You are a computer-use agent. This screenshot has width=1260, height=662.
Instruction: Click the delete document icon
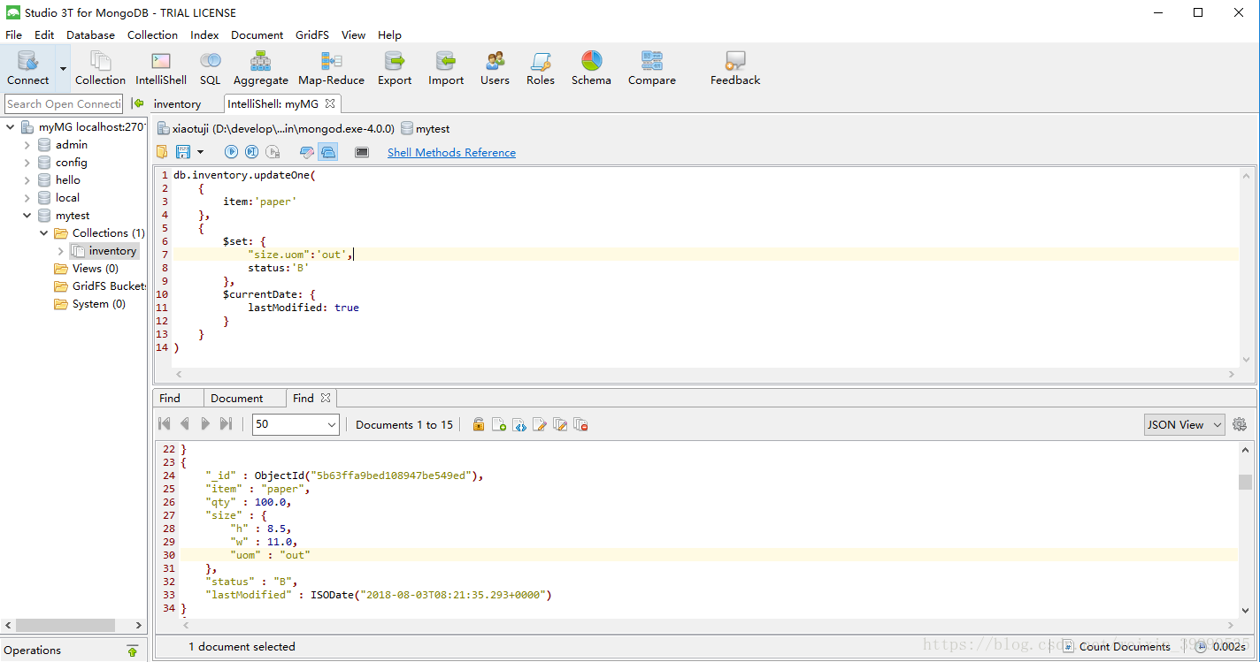tap(580, 425)
